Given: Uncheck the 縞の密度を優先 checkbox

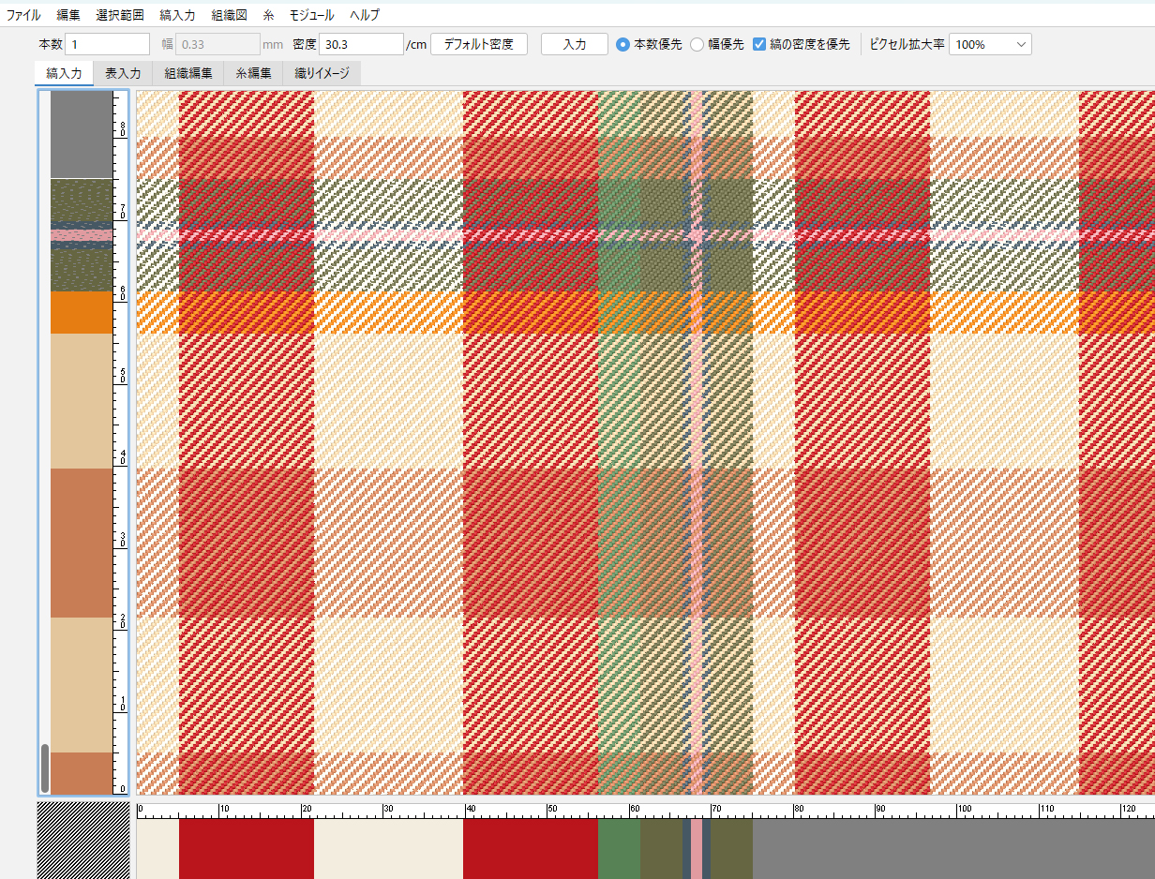Looking at the screenshot, I should (760, 44).
